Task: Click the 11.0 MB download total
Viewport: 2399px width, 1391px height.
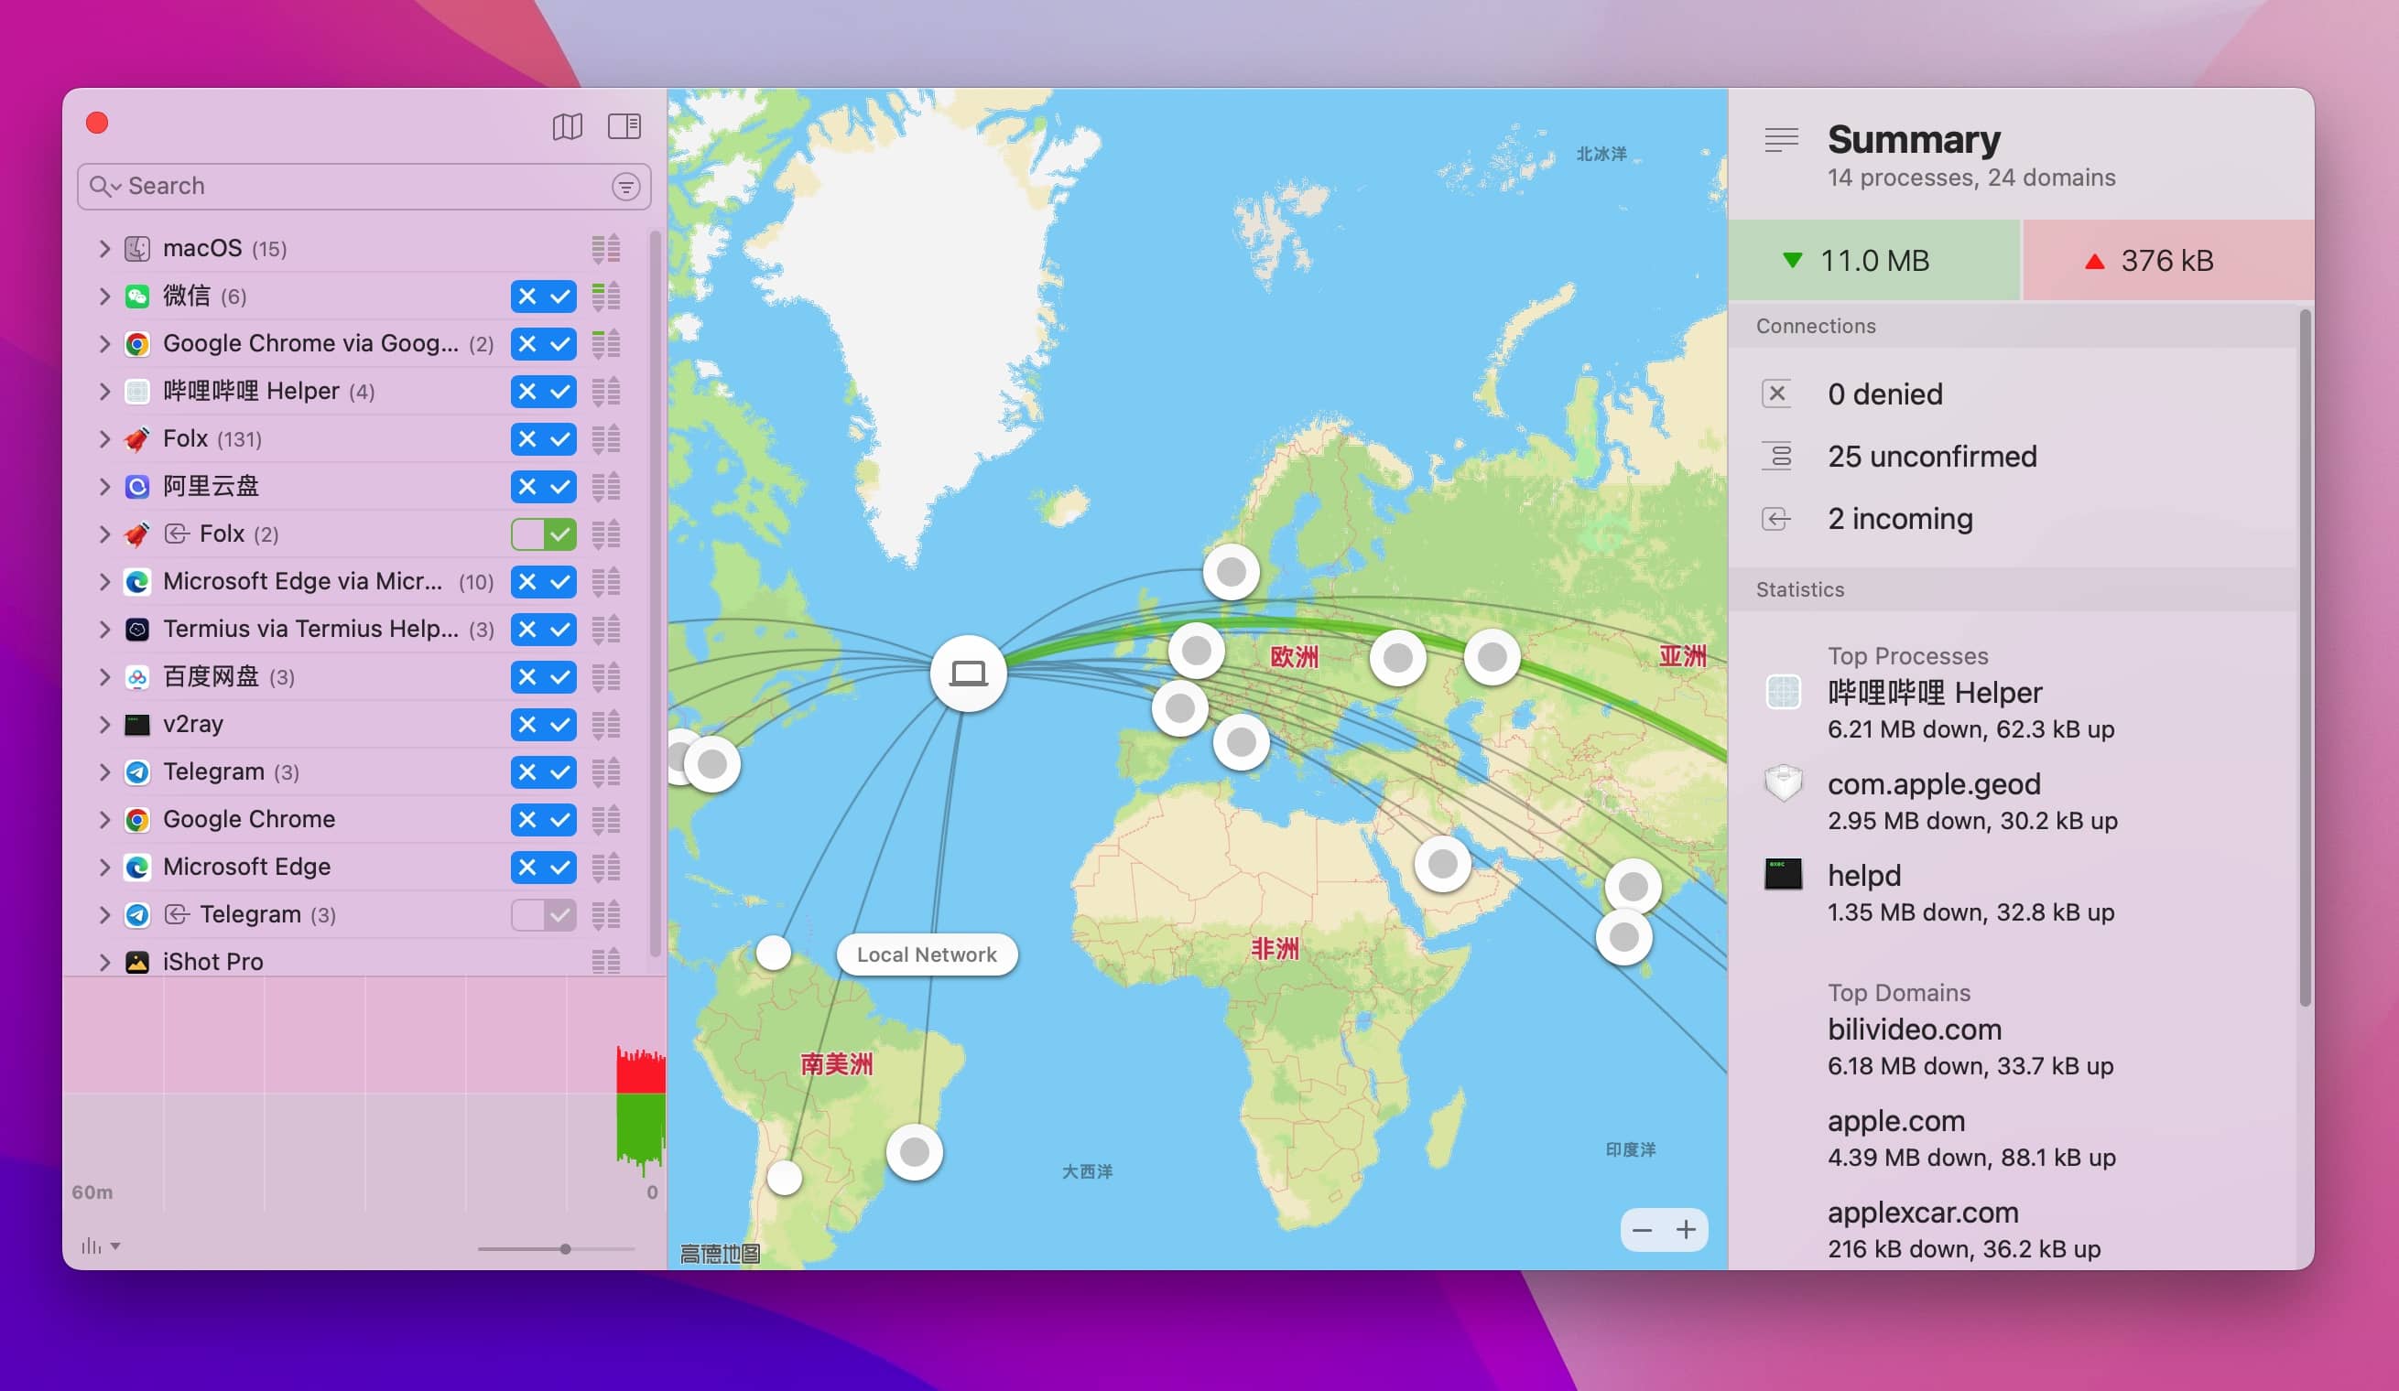Action: click(1873, 261)
